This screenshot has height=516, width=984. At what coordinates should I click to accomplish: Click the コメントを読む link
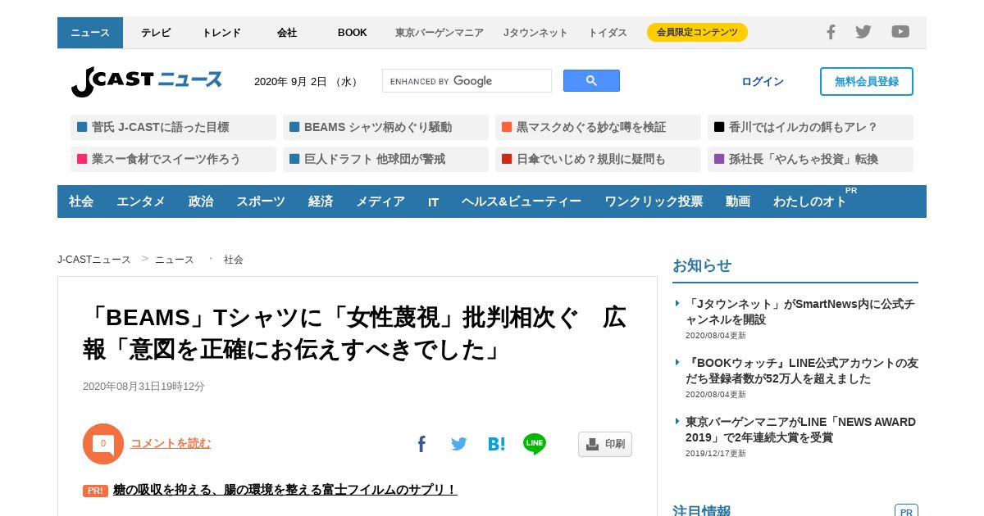171,443
